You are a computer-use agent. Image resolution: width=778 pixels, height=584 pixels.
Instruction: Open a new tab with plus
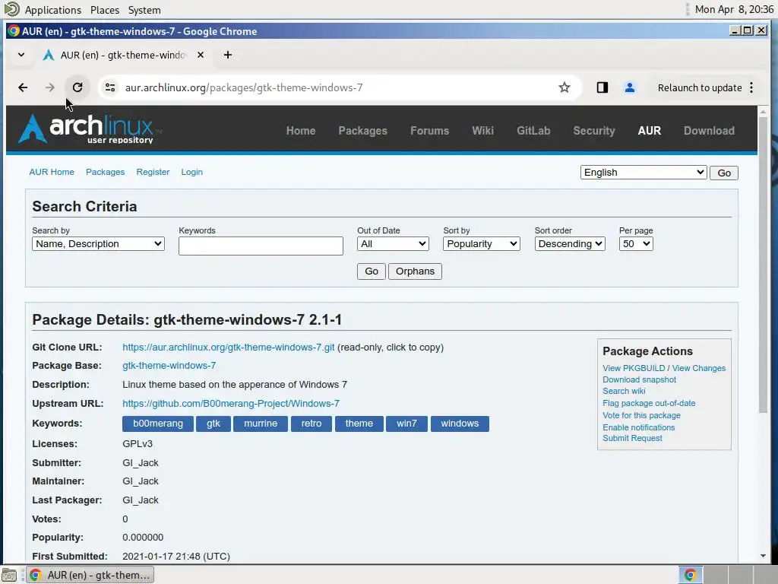click(228, 55)
